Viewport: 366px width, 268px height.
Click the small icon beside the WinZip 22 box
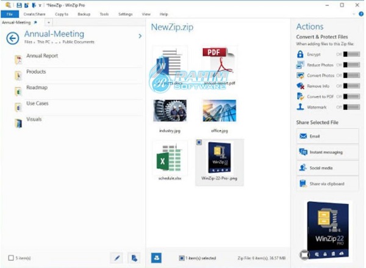pos(304,255)
